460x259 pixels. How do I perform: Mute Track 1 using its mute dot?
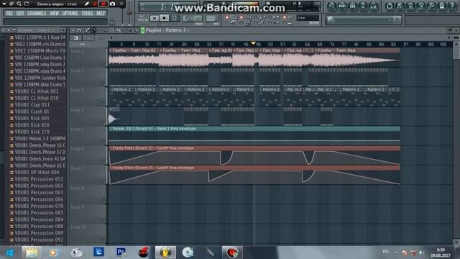point(103,64)
